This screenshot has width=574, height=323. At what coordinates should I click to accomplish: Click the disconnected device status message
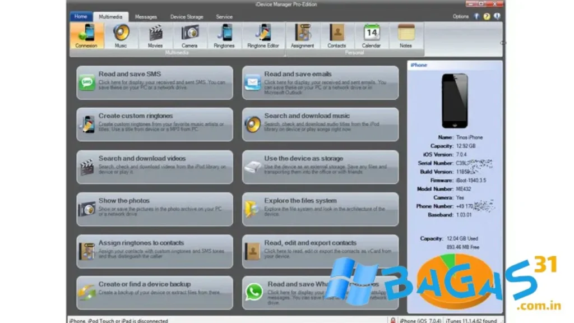(x=119, y=320)
